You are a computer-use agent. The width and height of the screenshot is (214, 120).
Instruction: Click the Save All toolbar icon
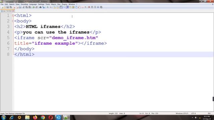11,7
